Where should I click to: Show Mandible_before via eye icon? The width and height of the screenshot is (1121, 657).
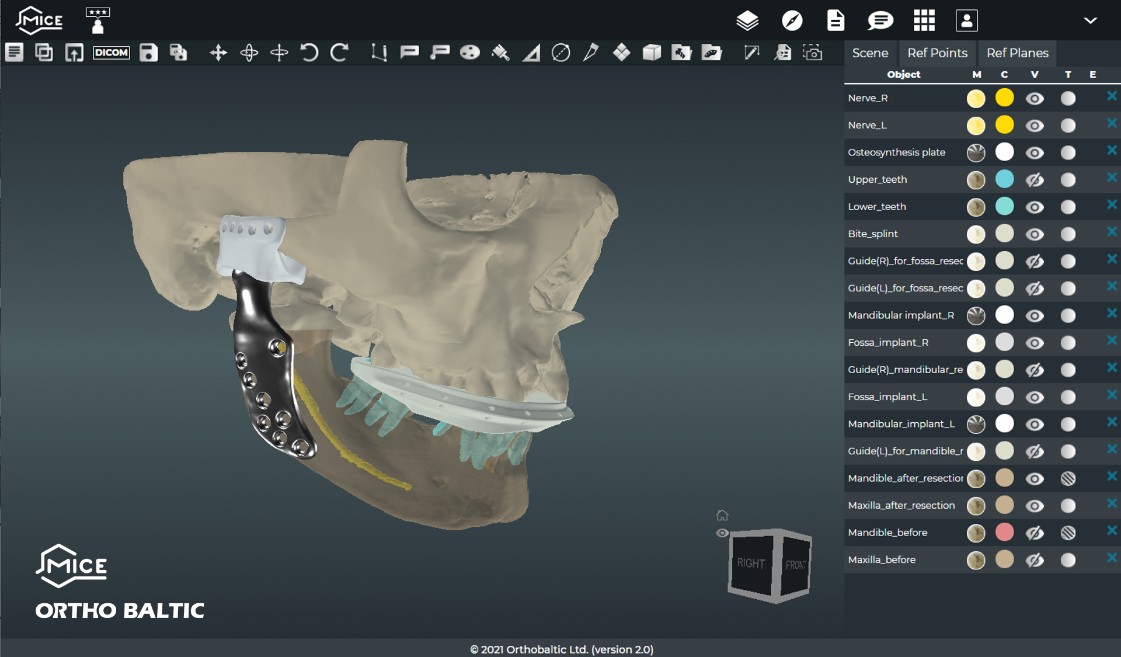[1035, 533]
